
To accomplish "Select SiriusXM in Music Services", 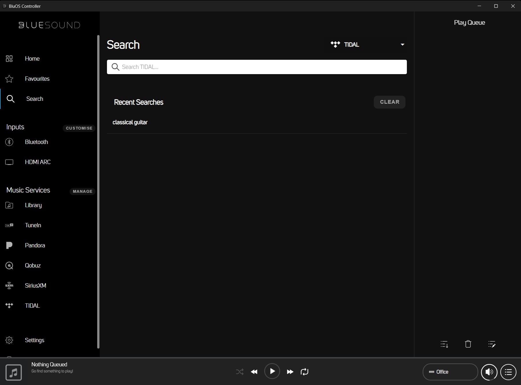I will click(35, 286).
